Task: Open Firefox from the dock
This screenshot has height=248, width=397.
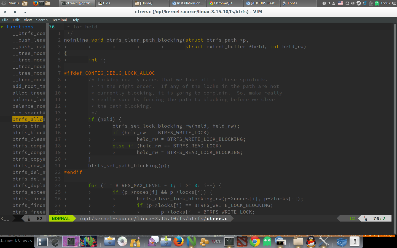Action: tap(179, 242)
